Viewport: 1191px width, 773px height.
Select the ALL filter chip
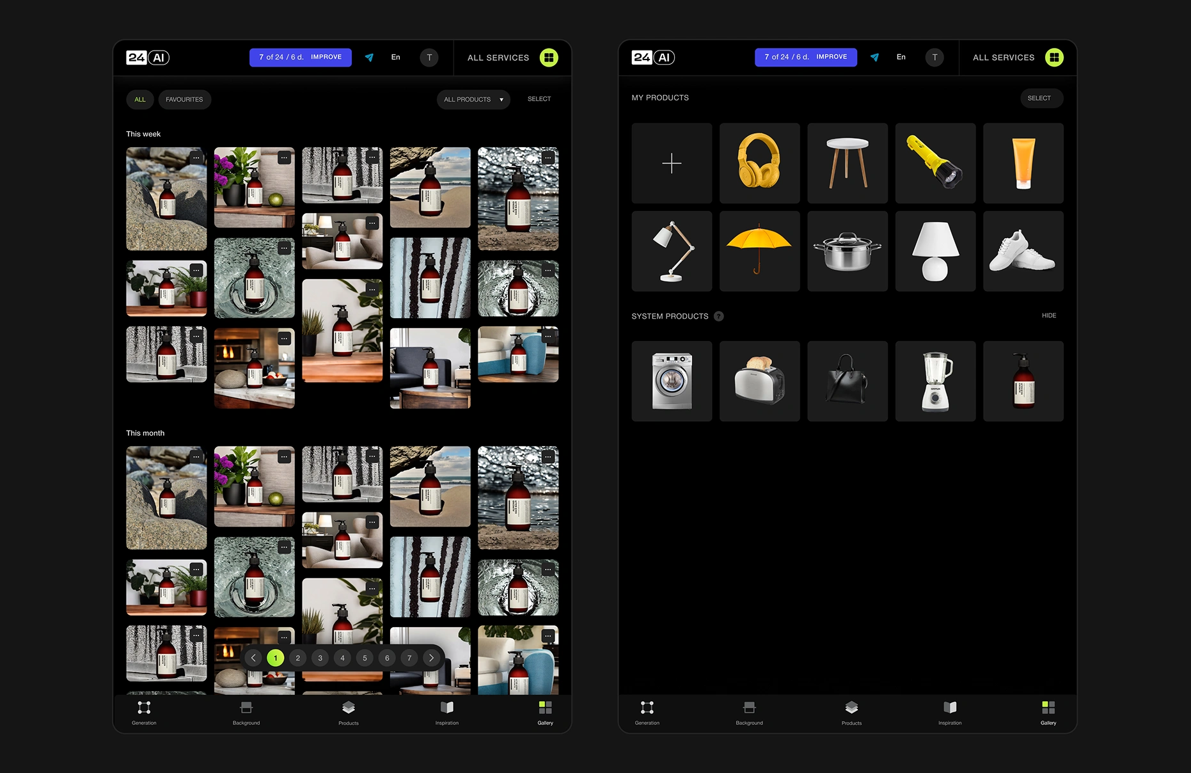pyautogui.click(x=140, y=99)
